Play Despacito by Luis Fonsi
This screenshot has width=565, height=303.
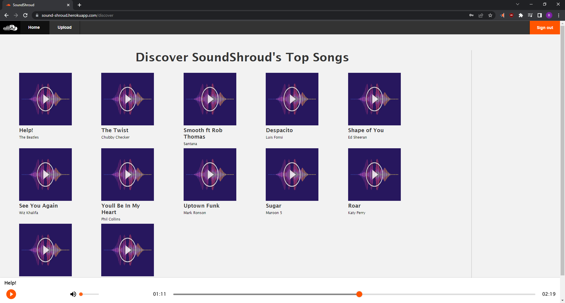[x=292, y=99]
